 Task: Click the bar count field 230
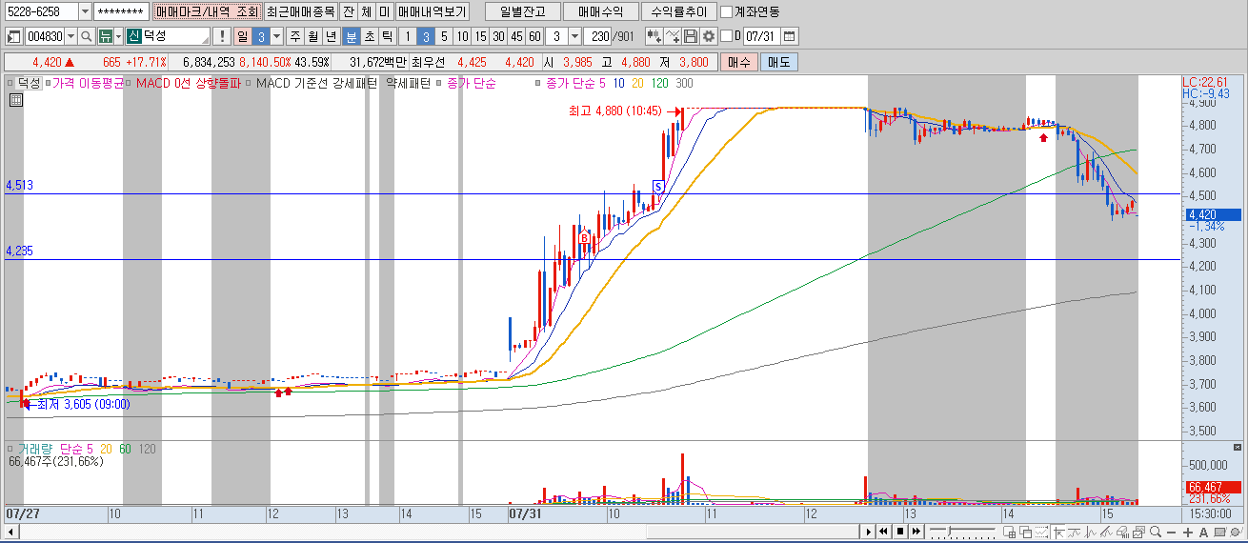click(597, 36)
